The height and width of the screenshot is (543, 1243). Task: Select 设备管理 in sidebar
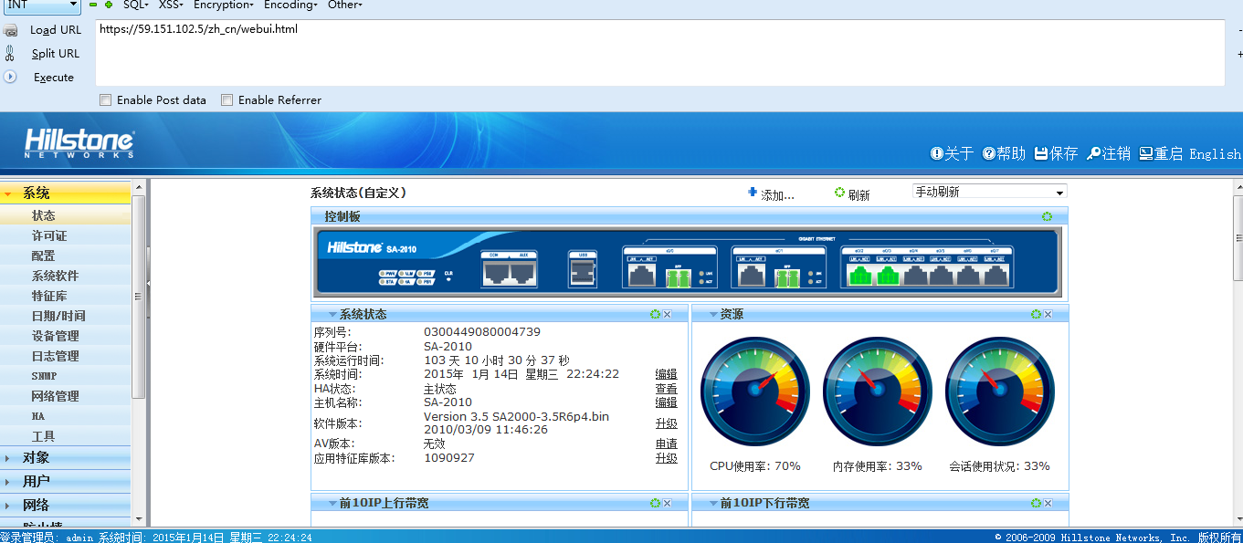click(66, 336)
